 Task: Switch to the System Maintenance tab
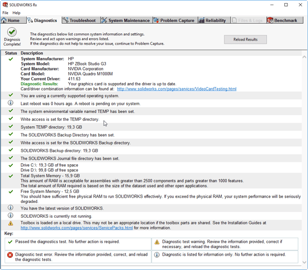coord(126,20)
